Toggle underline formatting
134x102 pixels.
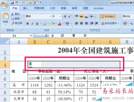pos(37,24)
